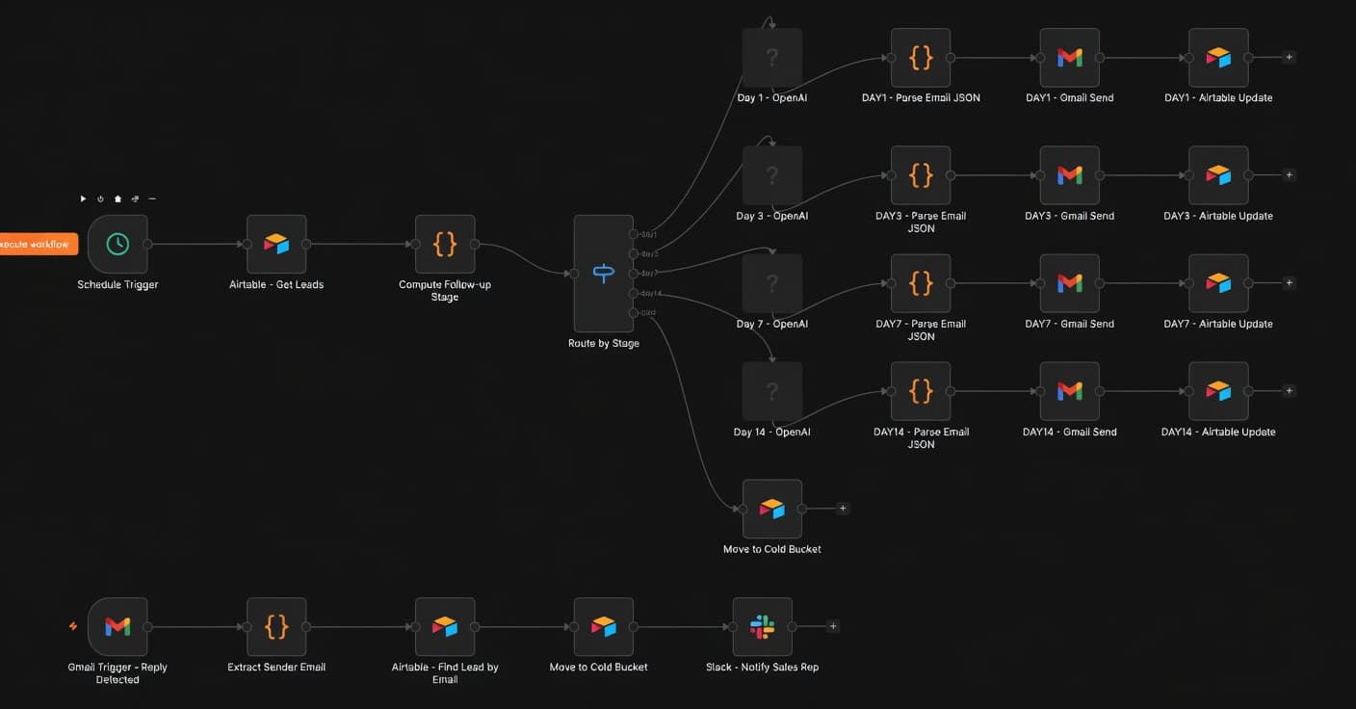This screenshot has height=709, width=1356.
Task: Open the Move to Cold Bucket node
Action: [771, 508]
